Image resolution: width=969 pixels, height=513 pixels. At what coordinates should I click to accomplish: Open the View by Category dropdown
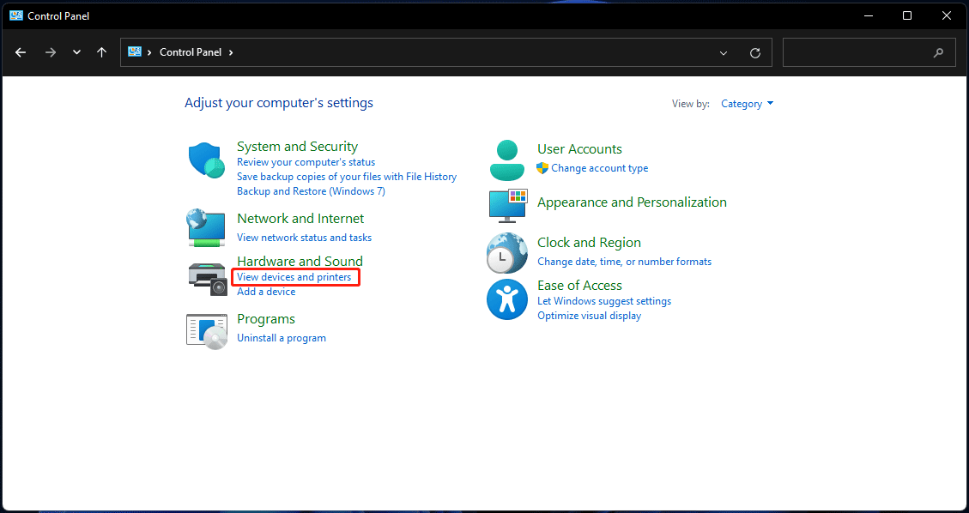(748, 104)
